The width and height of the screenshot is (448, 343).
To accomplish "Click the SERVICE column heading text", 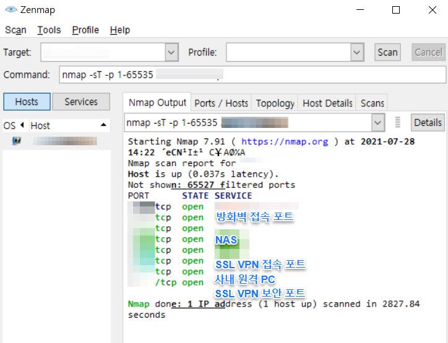I will click(x=233, y=196).
